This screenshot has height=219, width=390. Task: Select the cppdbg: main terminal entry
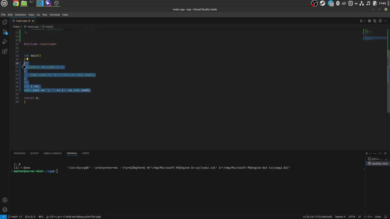[x=378, y=164]
